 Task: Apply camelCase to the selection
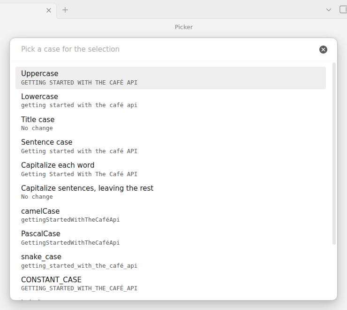[171, 215]
